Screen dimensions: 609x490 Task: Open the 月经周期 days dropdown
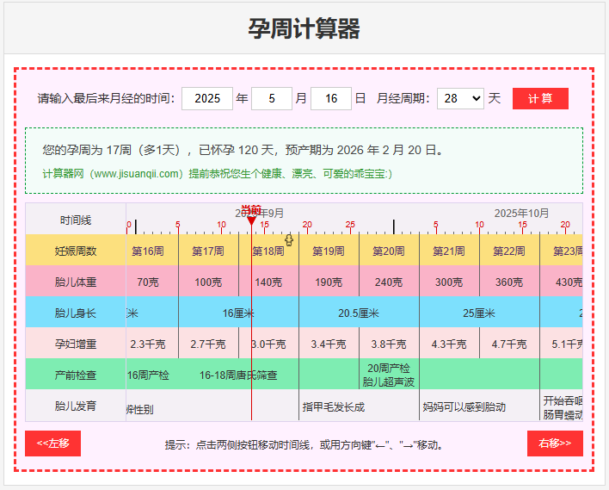[x=460, y=98]
